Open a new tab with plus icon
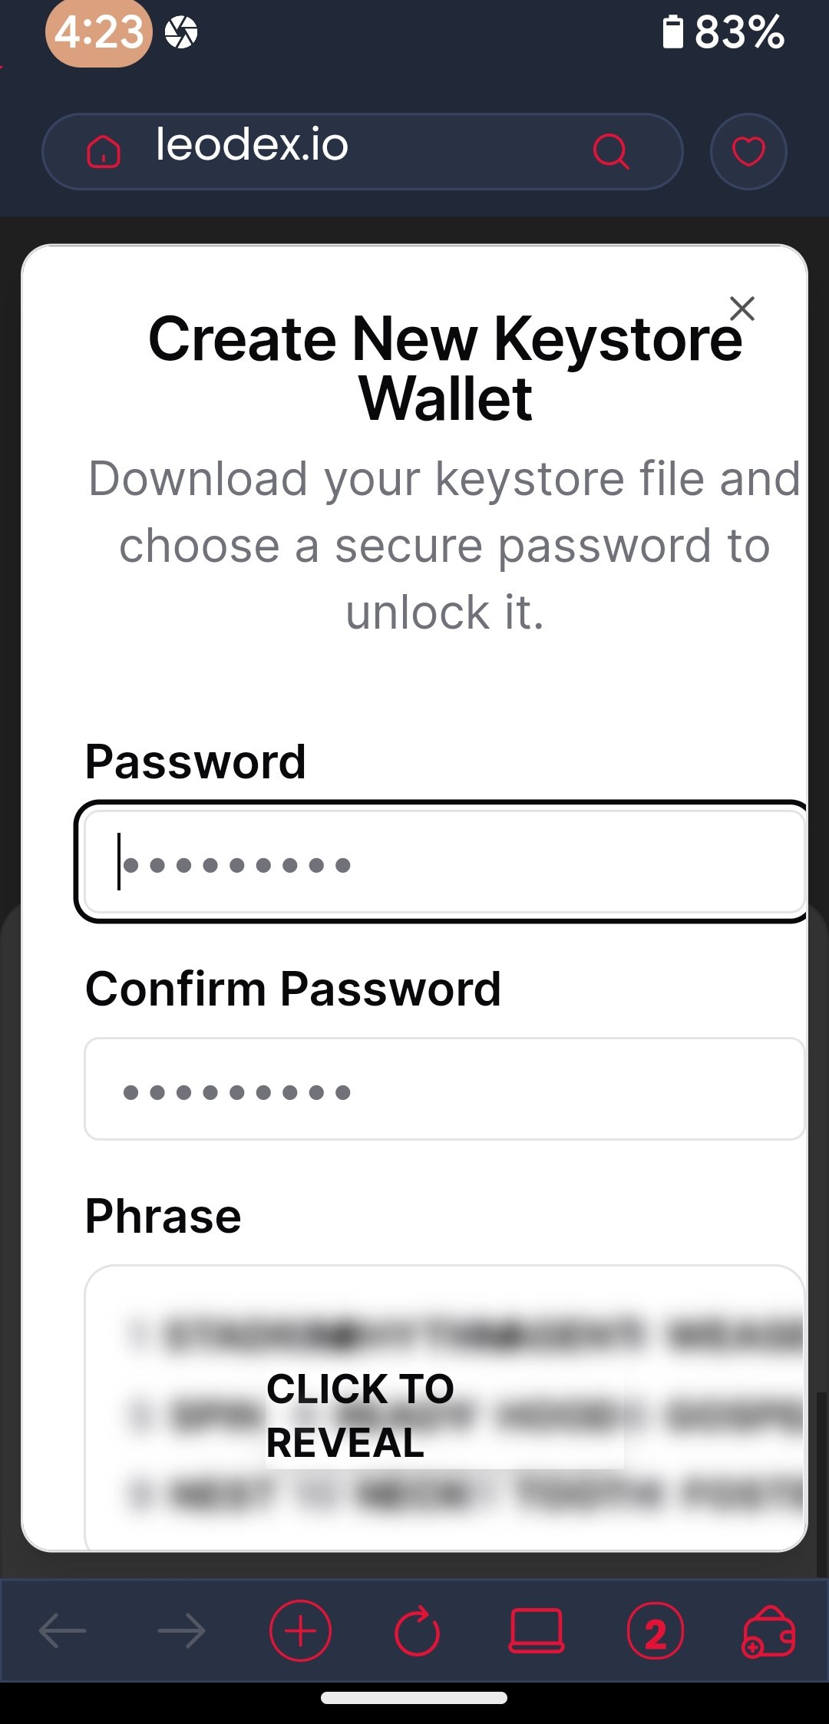The image size is (829, 1724). point(300,1631)
